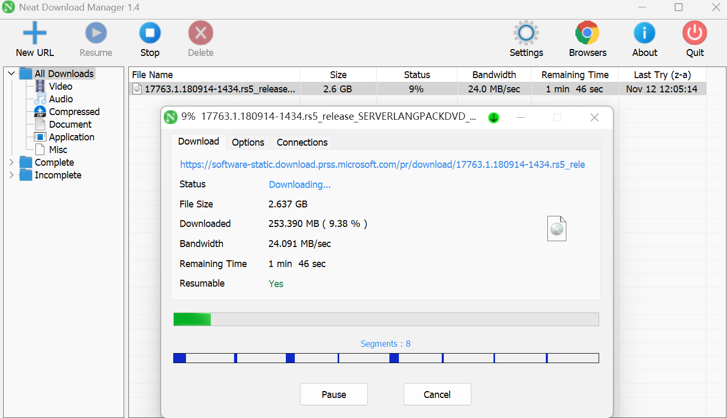The height and width of the screenshot is (418, 727).
Task: Select the Compressed tree item label
Action: (74, 111)
